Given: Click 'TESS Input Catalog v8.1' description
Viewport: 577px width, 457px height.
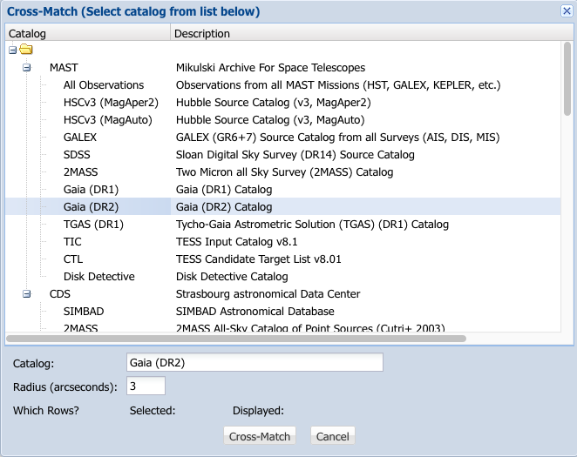Looking at the screenshot, I should pos(236,242).
